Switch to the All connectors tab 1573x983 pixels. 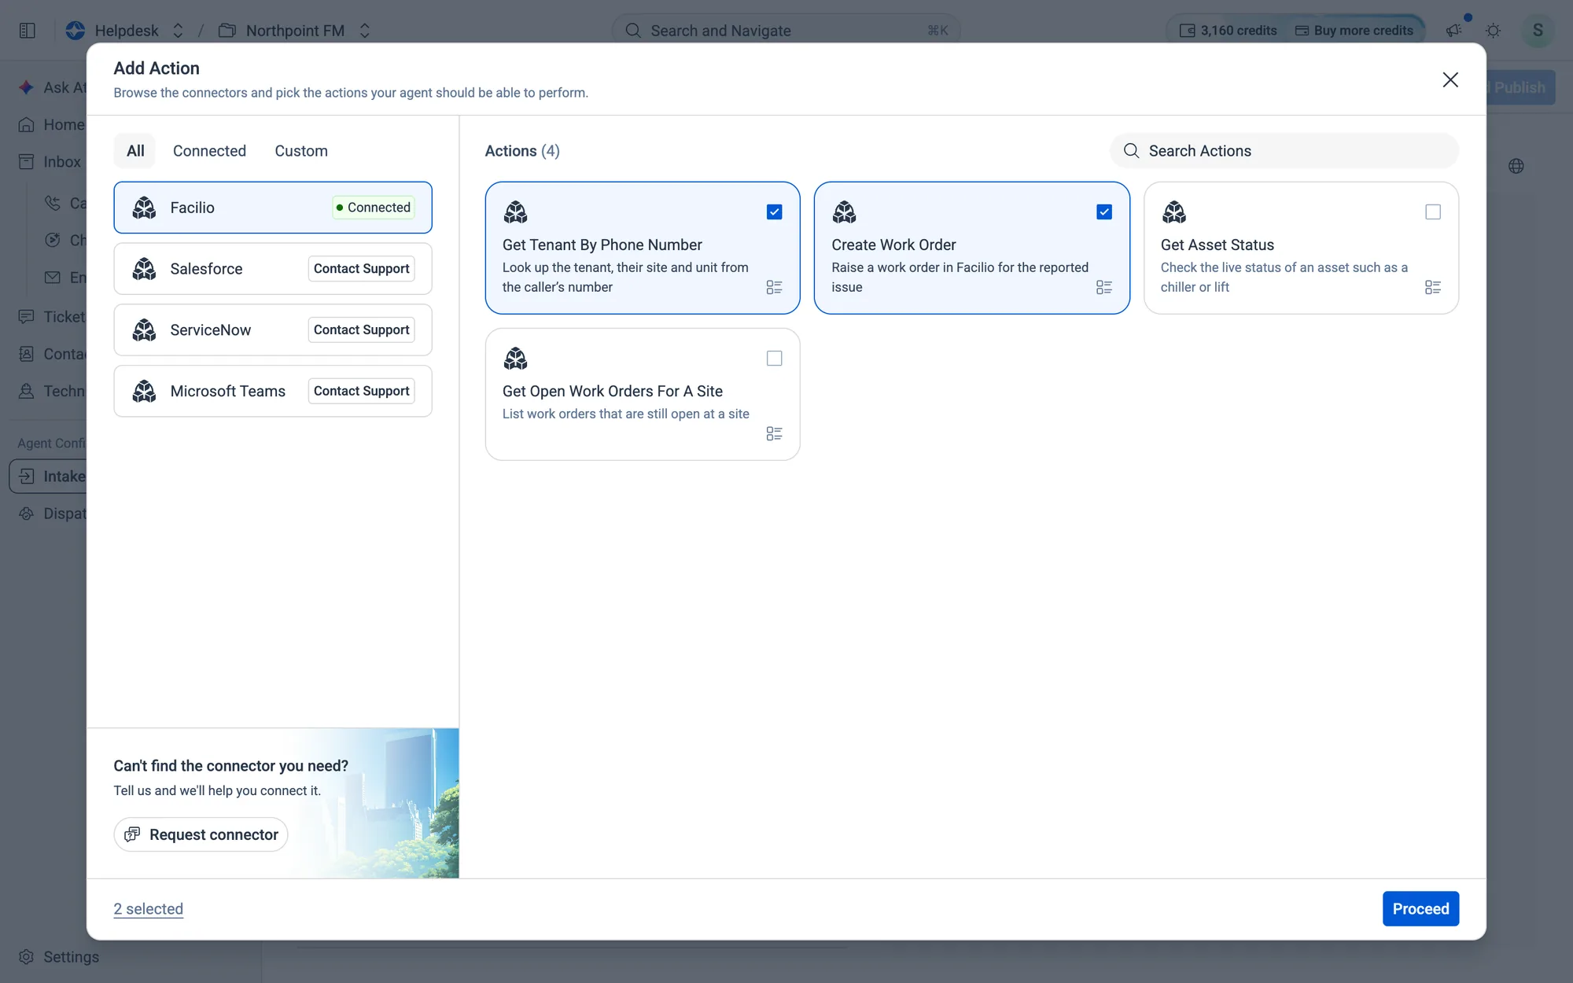pyautogui.click(x=135, y=151)
